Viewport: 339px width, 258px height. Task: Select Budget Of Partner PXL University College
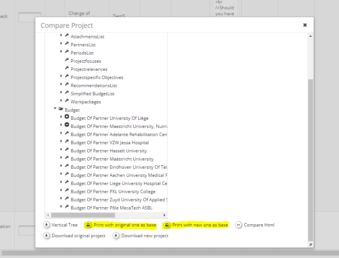point(113,192)
